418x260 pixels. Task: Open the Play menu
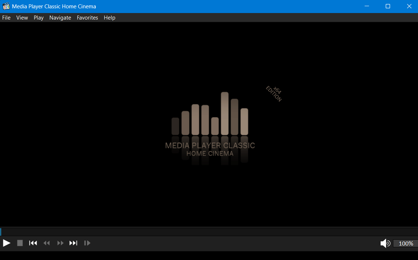click(39, 18)
